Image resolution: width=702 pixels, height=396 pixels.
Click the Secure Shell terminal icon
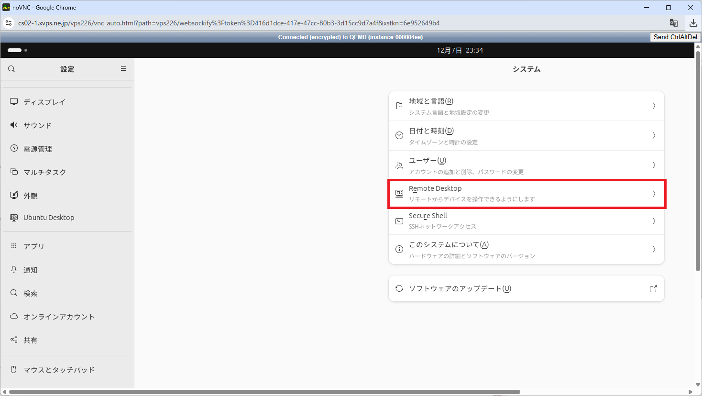point(399,221)
